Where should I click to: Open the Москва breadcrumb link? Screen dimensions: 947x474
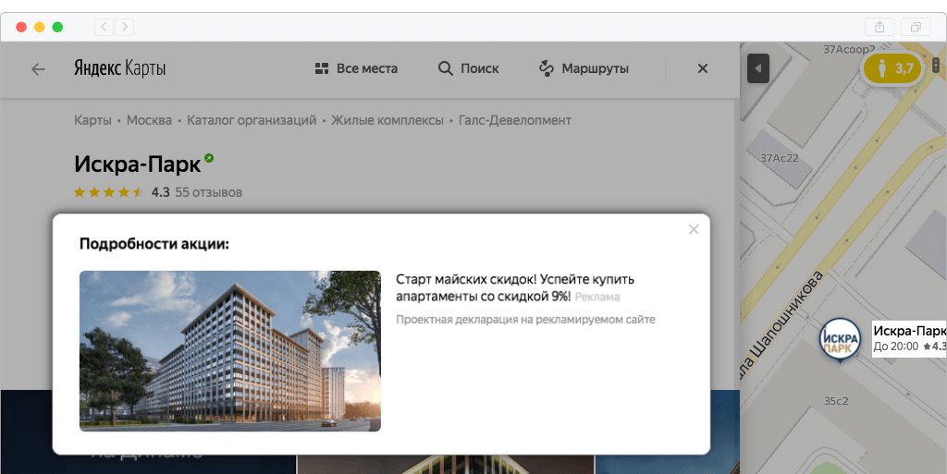149,120
